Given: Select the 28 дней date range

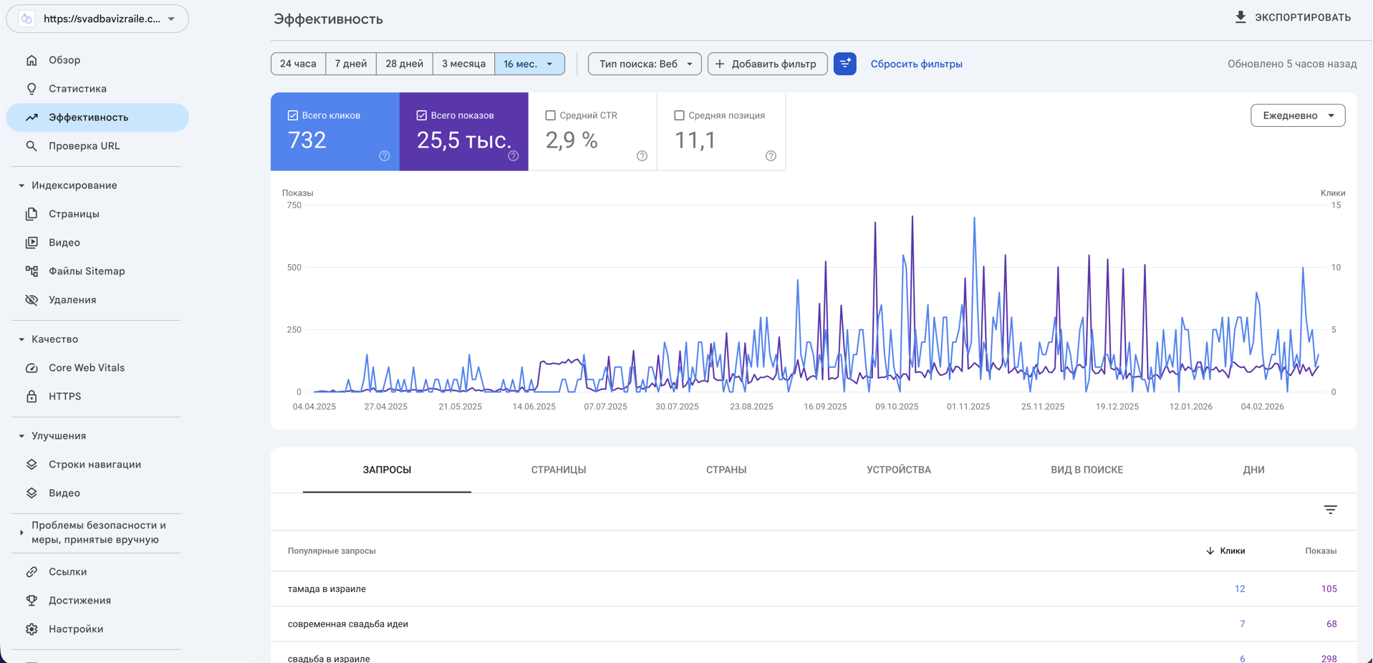Looking at the screenshot, I should [x=404, y=64].
